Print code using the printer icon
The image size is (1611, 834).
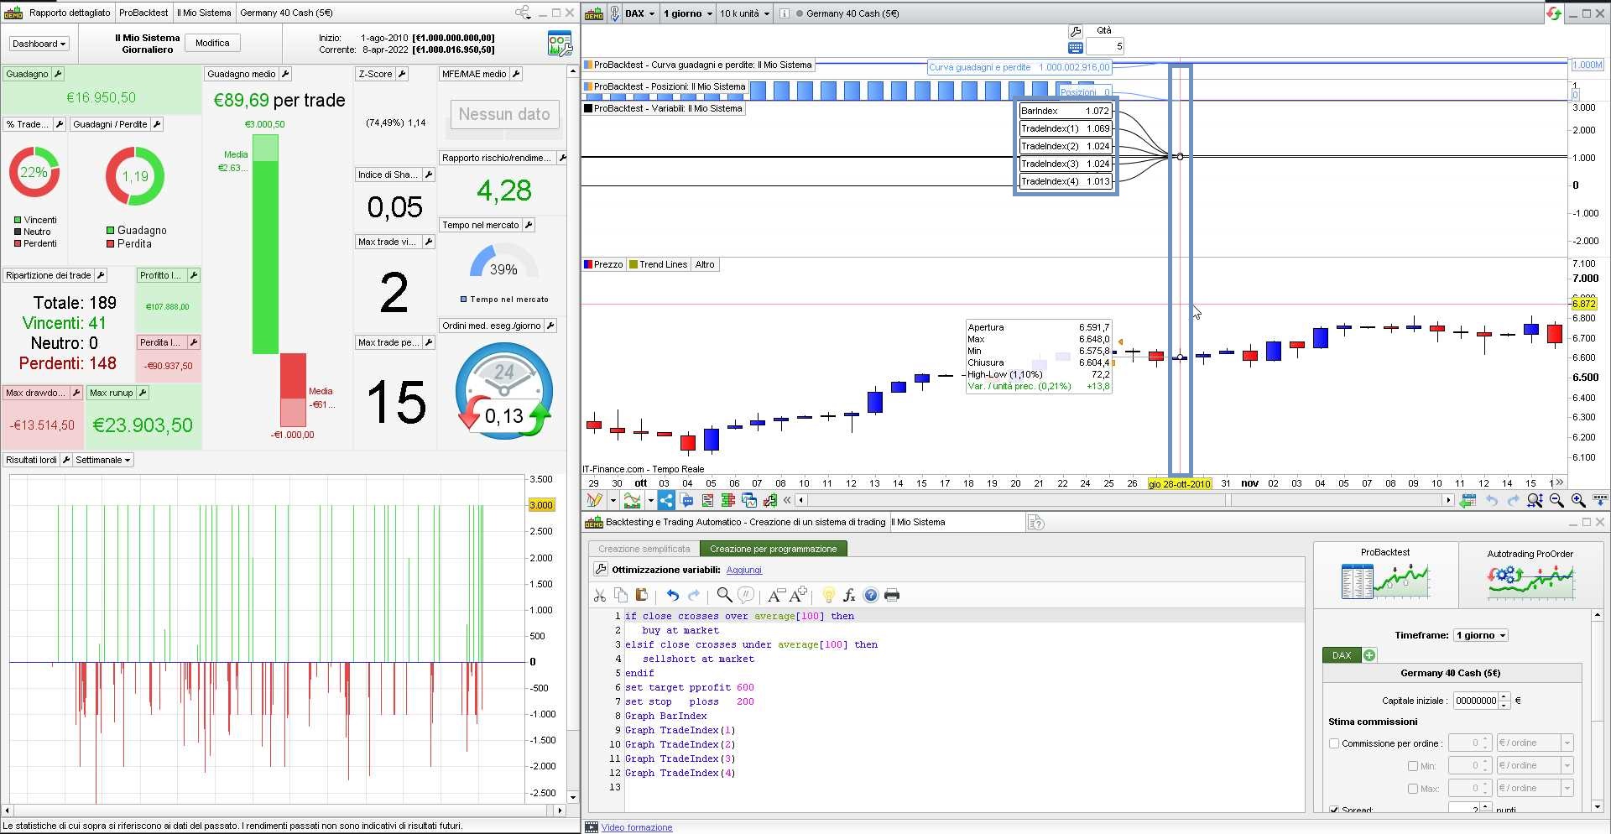click(x=892, y=595)
